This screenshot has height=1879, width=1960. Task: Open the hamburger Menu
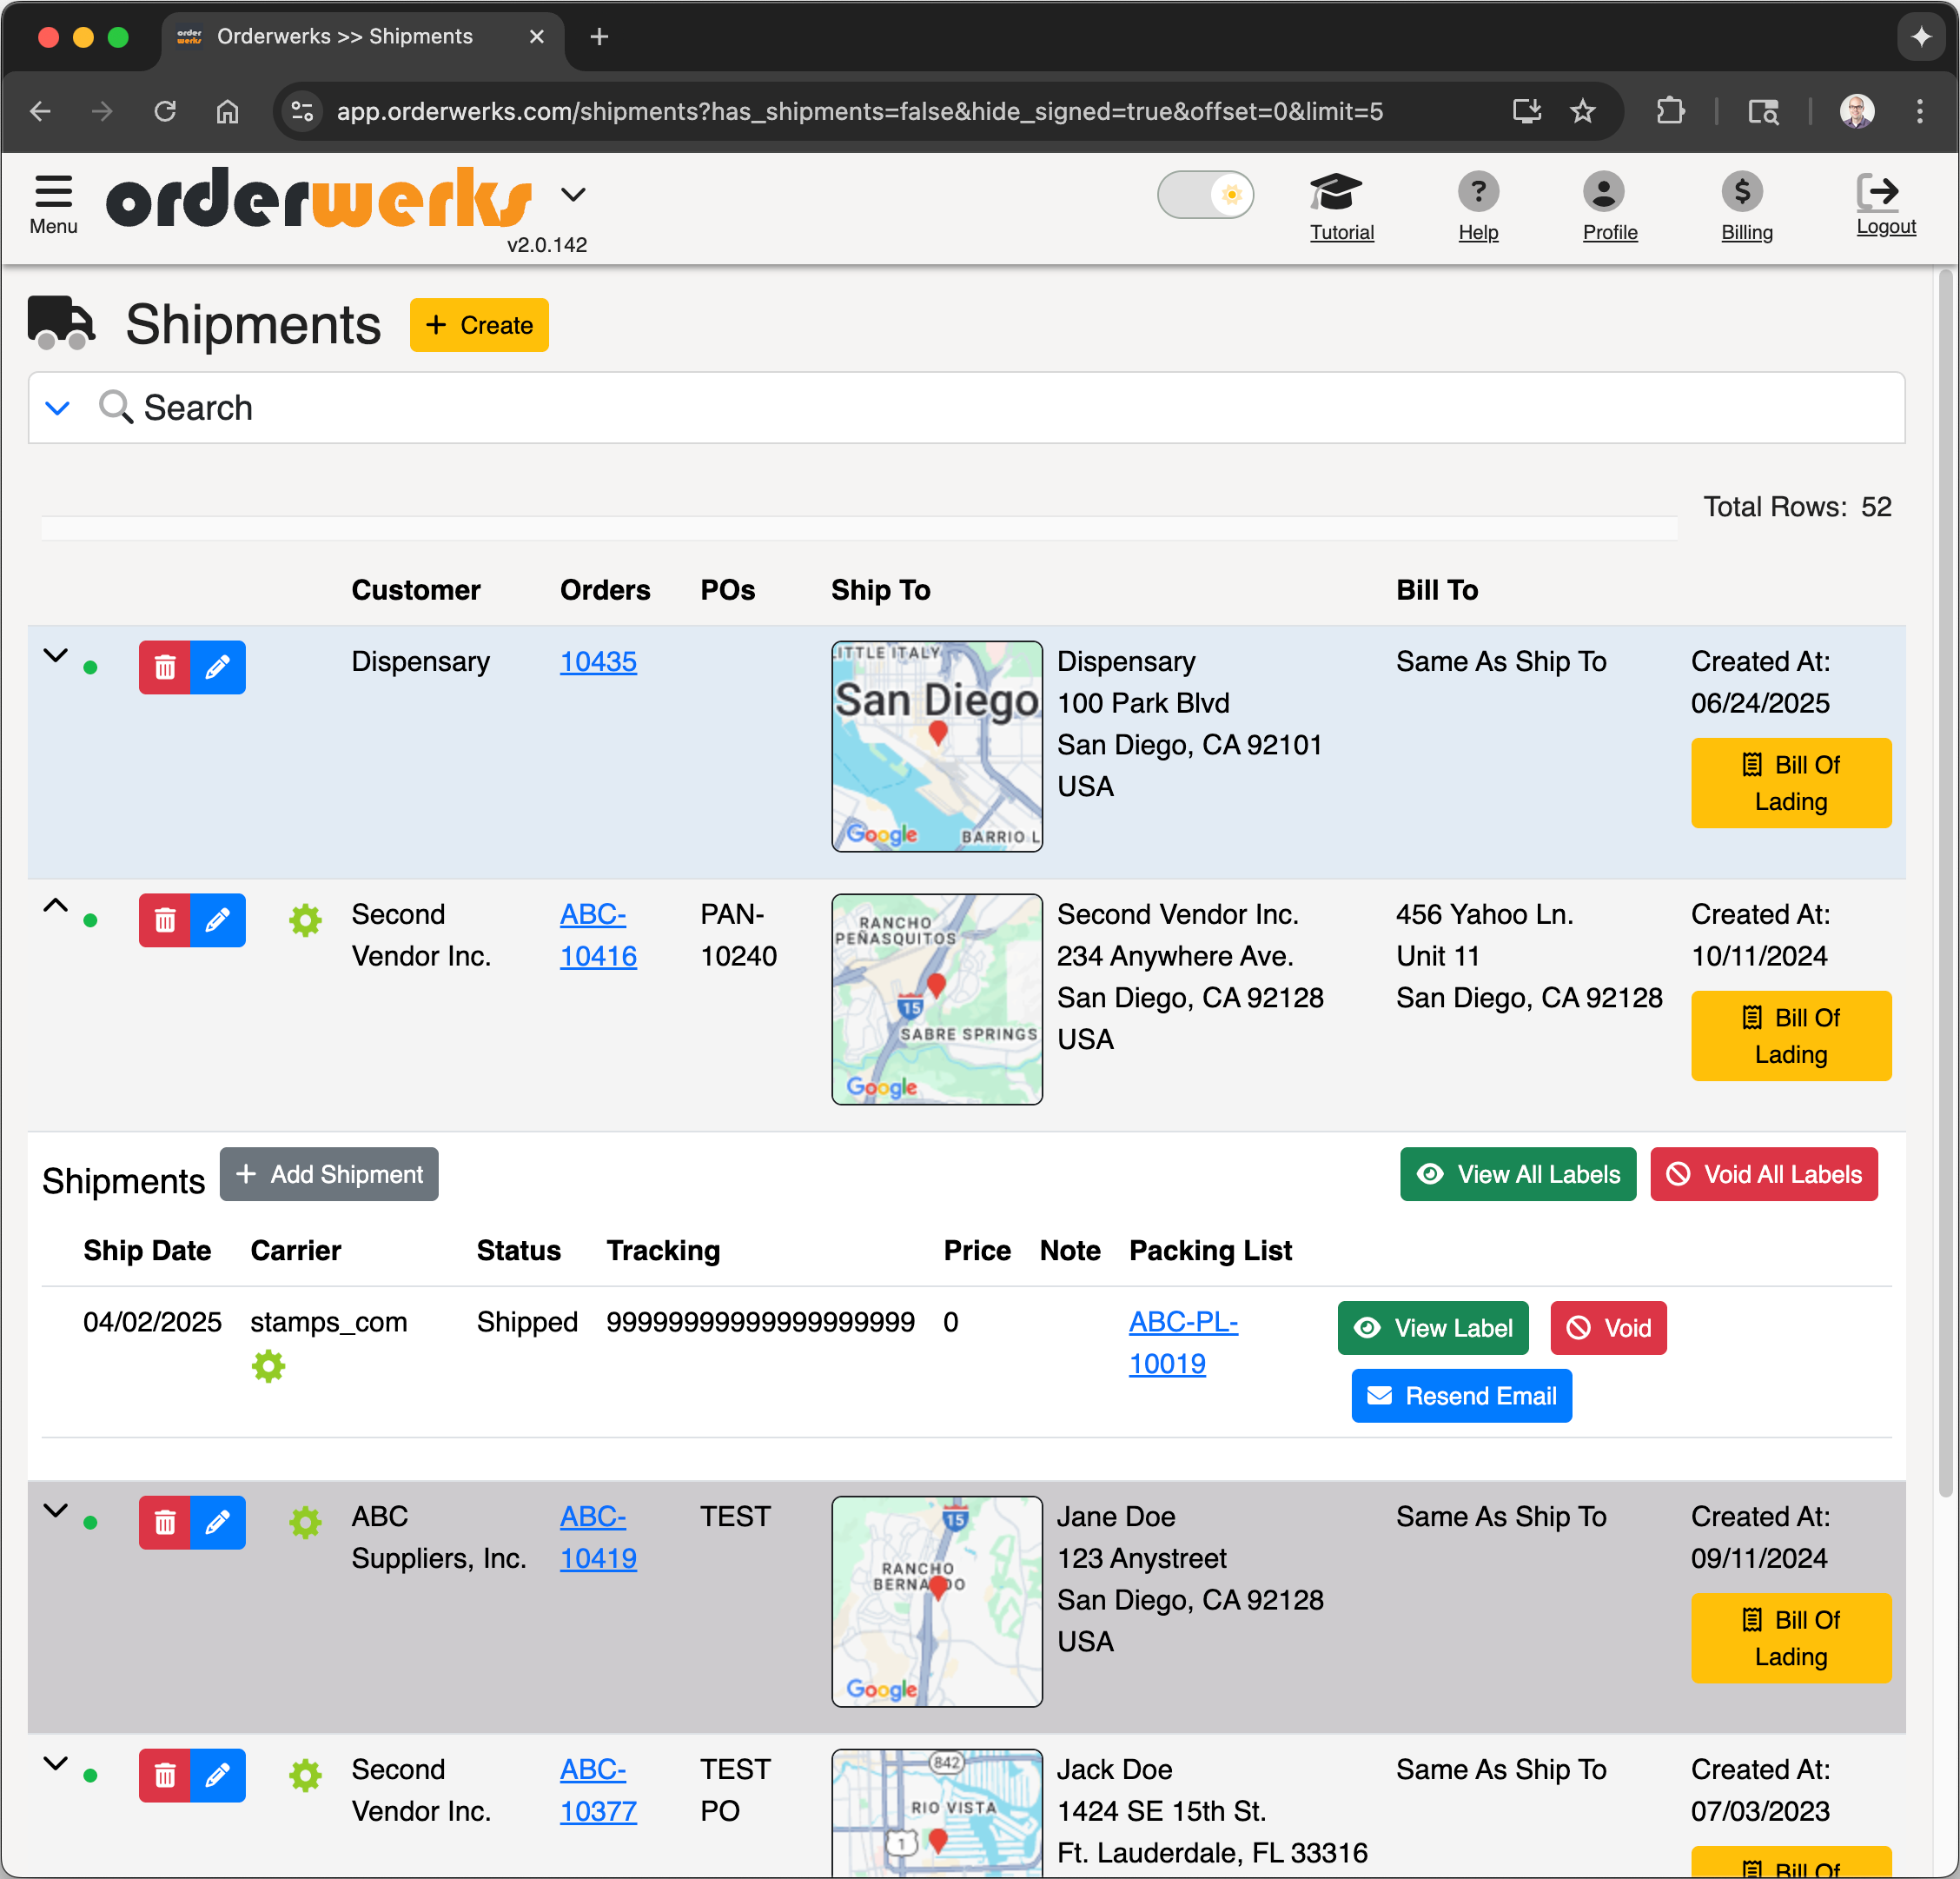52,192
